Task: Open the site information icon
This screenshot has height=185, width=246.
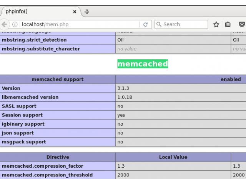Action: [15, 24]
